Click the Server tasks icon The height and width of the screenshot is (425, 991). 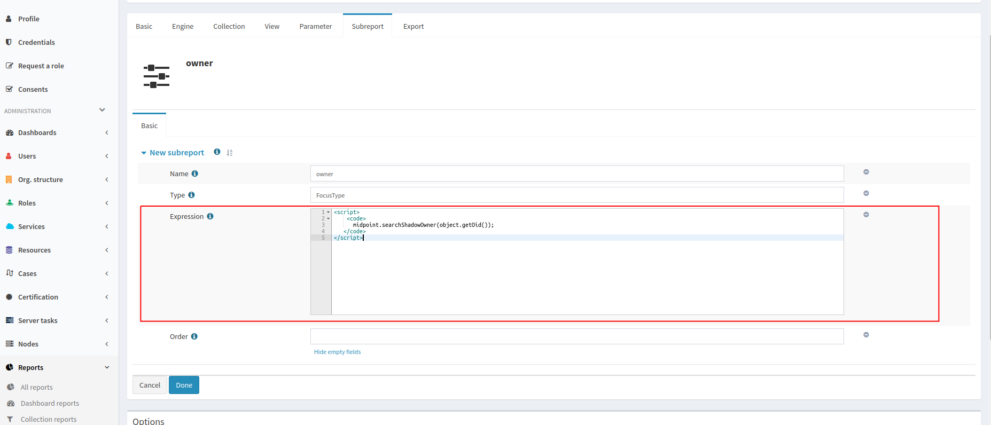(9, 320)
